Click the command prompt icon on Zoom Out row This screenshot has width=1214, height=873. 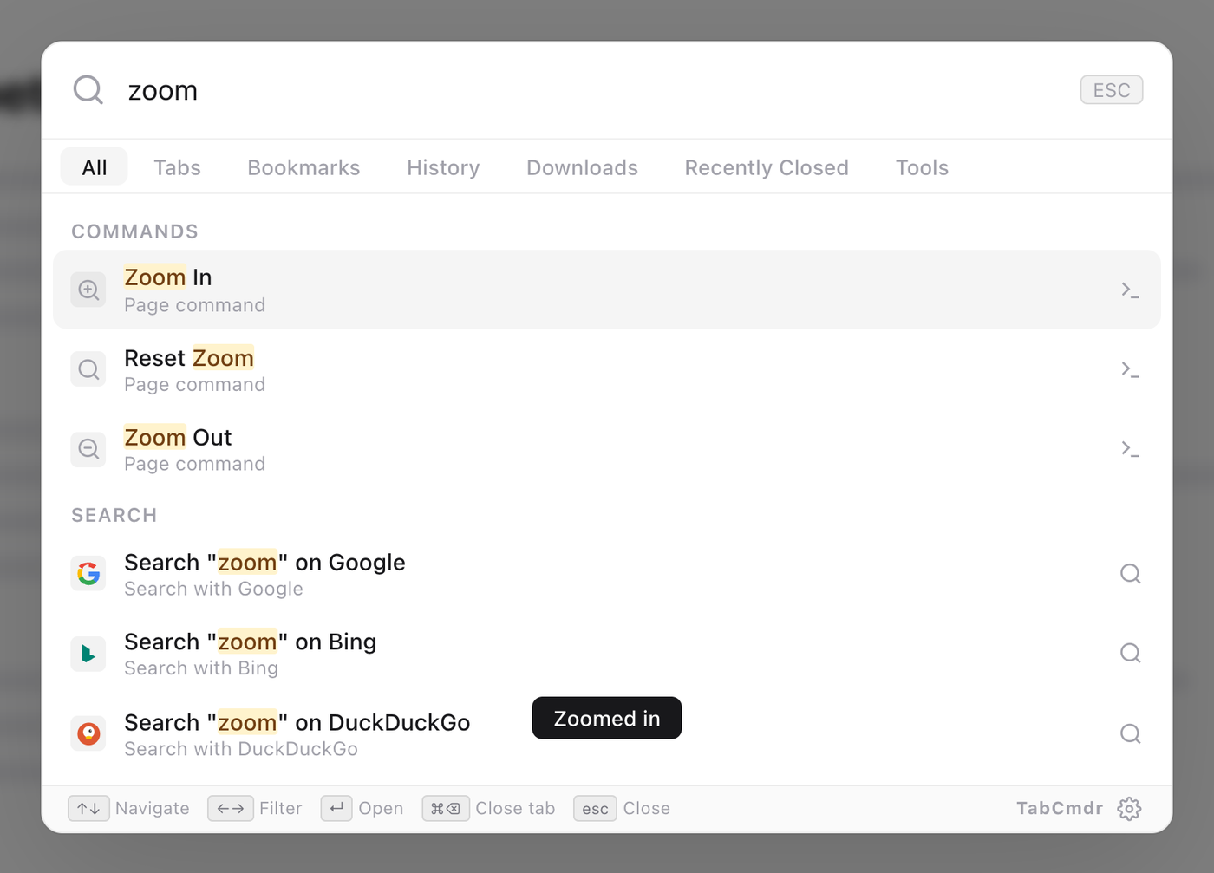(1130, 449)
